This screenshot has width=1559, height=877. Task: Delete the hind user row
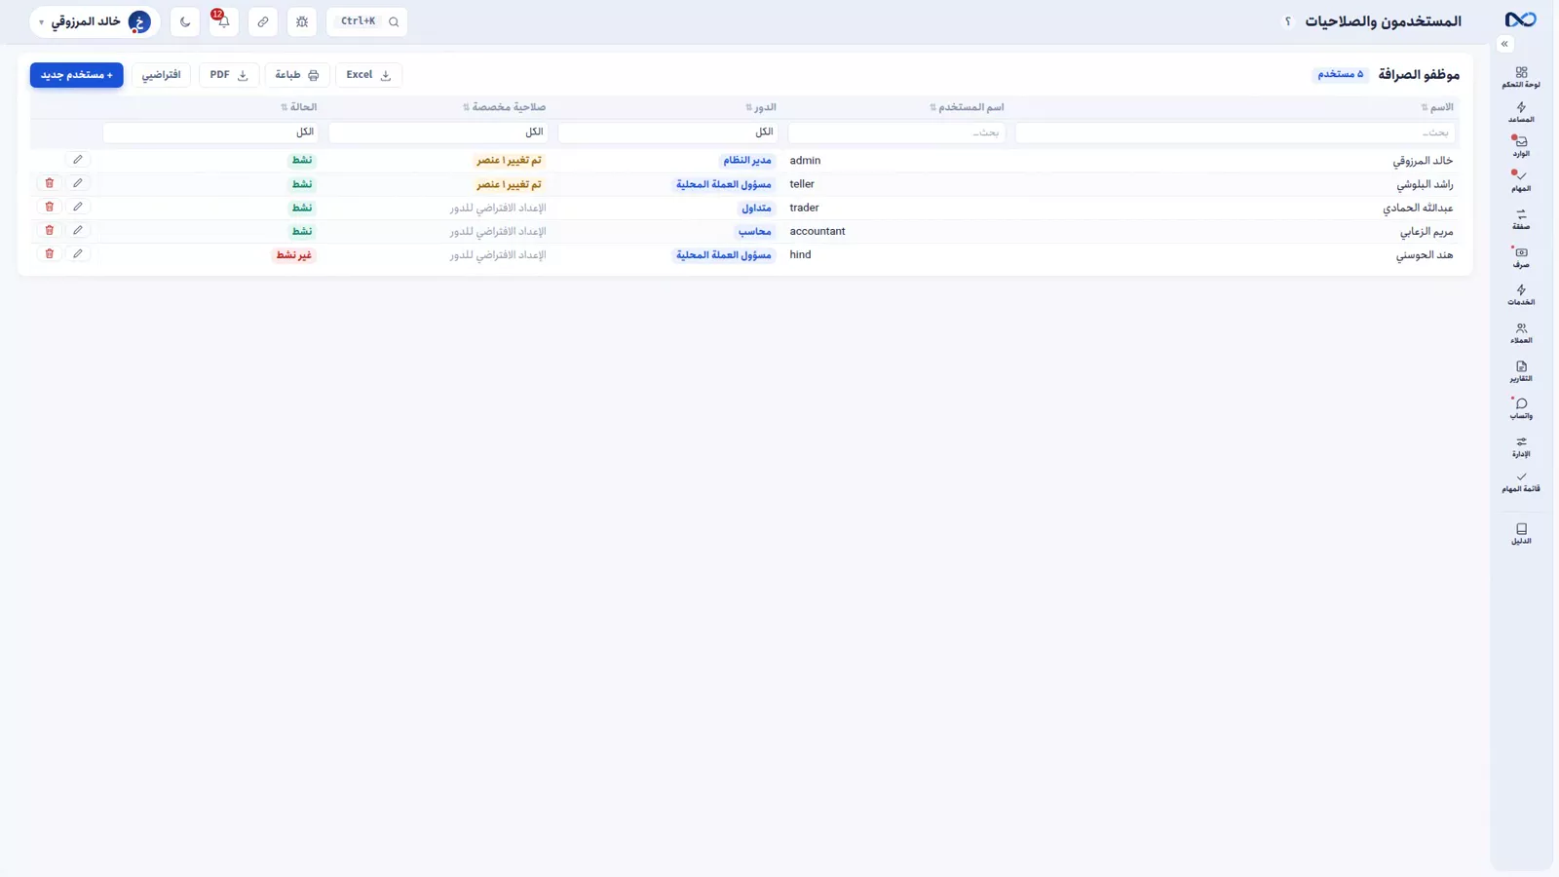49,253
